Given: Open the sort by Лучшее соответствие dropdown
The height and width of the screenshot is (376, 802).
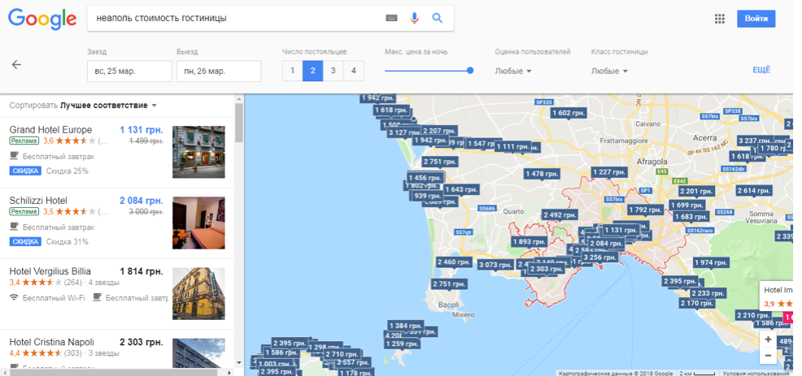Looking at the screenshot, I should pos(108,106).
